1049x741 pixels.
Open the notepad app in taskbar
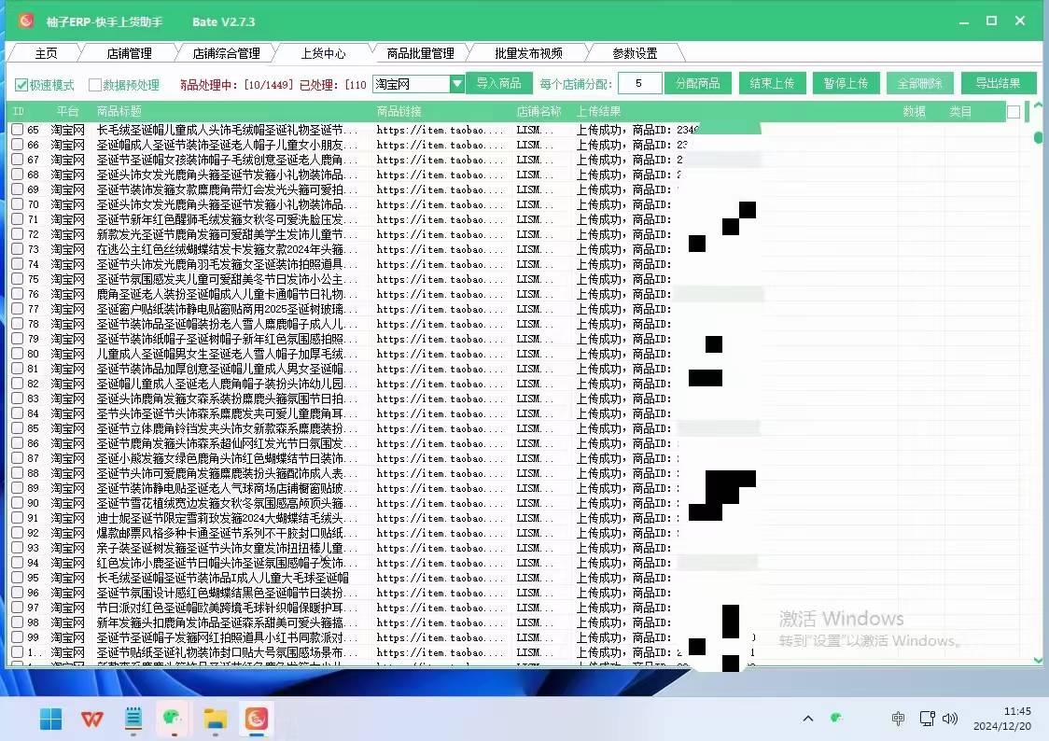click(133, 719)
